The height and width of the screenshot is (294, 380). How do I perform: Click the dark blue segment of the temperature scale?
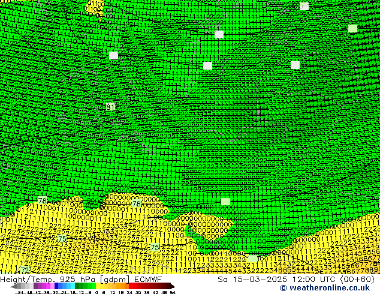coord(56,286)
